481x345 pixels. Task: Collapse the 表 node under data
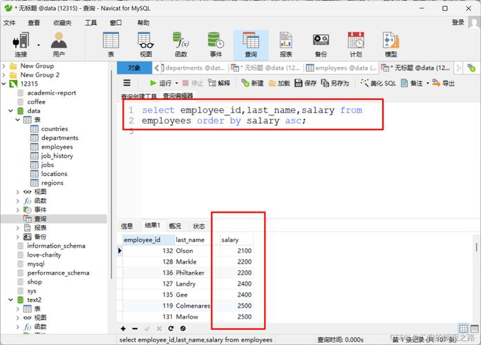17,120
